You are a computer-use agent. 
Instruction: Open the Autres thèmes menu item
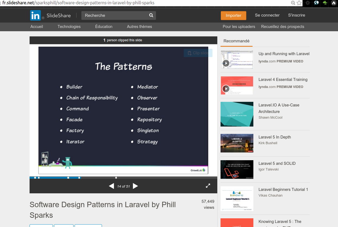coord(139,27)
